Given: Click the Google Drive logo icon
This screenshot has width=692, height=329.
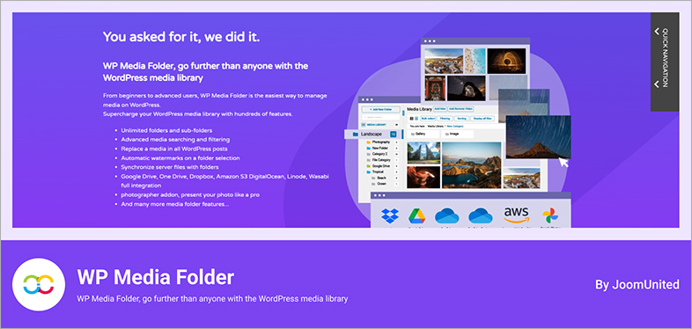Looking at the screenshot, I should (x=416, y=216).
